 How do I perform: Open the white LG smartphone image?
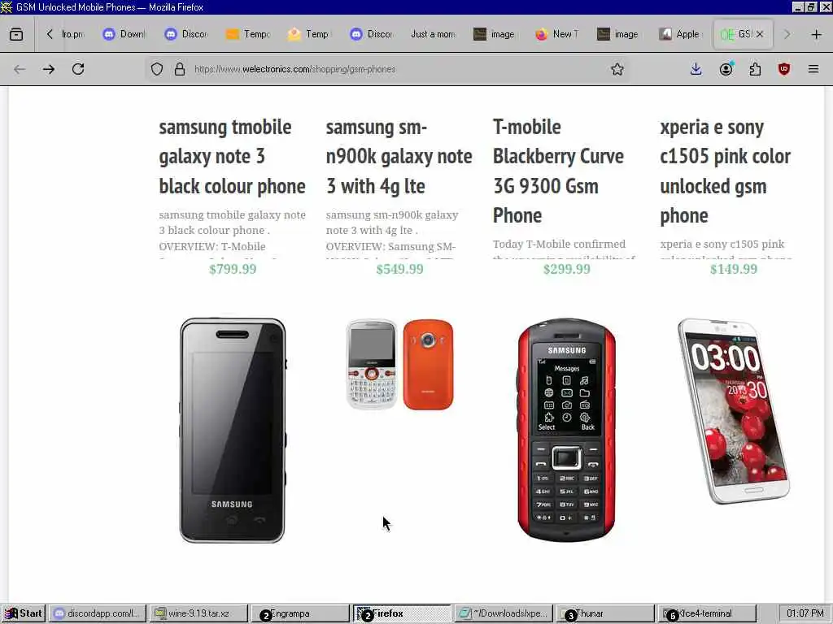click(734, 410)
